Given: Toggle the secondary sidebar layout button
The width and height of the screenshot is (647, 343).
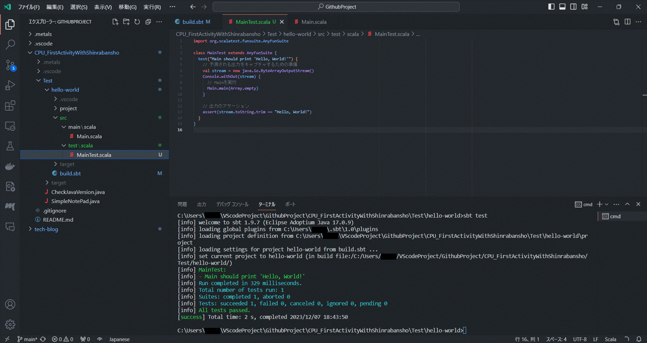Looking at the screenshot, I should (573, 7).
